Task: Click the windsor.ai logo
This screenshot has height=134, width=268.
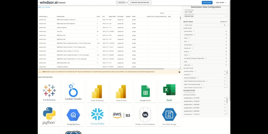Action: pyautogui.click(x=49, y=3)
